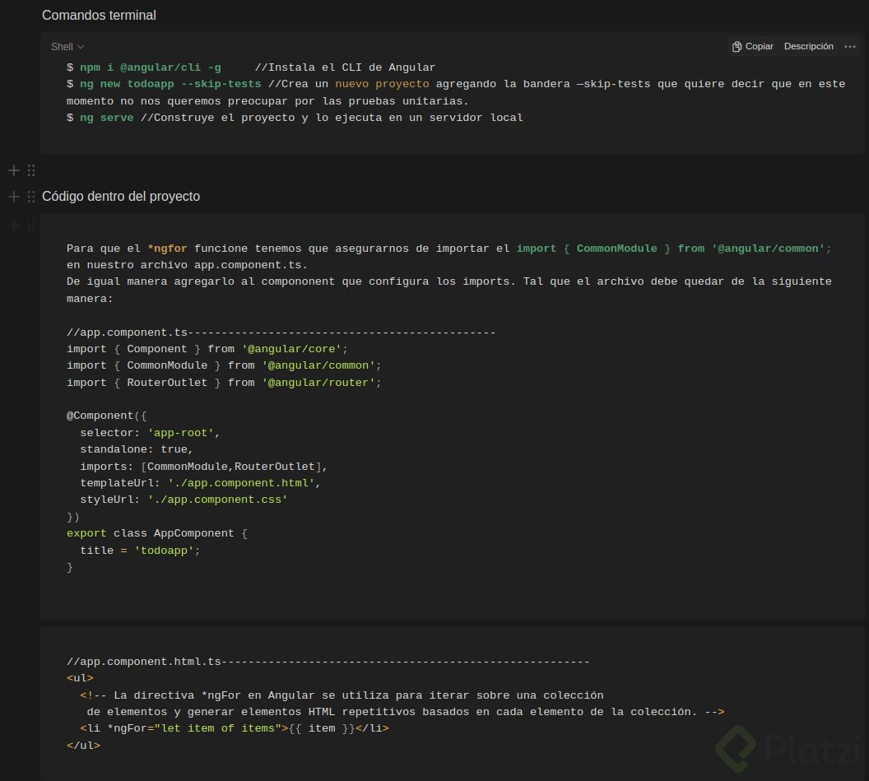Click drag handle on the empty line

point(31,170)
